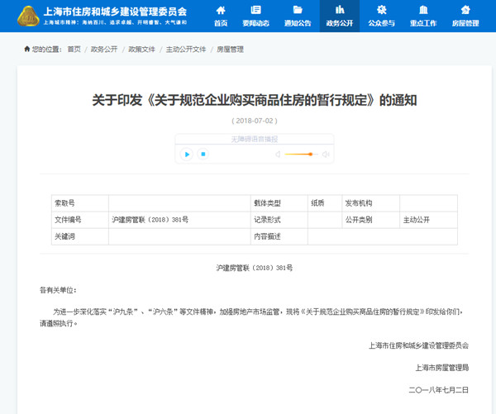
Task: Click the 记录形式 table cell
Action: [279, 220]
